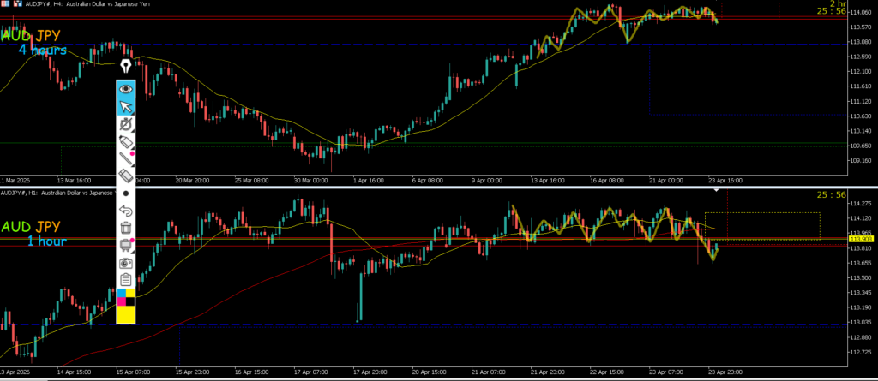Click the highlighted current price label on the H1 chart

[860, 239]
